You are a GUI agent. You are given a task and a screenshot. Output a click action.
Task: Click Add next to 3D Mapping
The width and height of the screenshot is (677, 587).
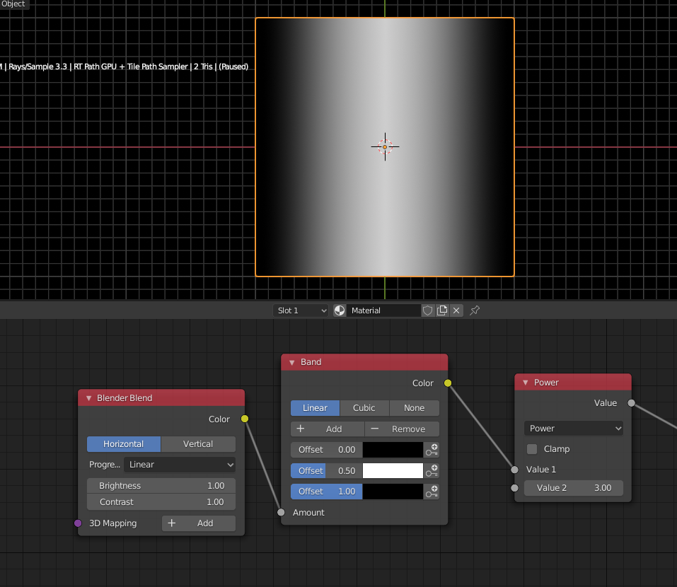pos(199,523)
